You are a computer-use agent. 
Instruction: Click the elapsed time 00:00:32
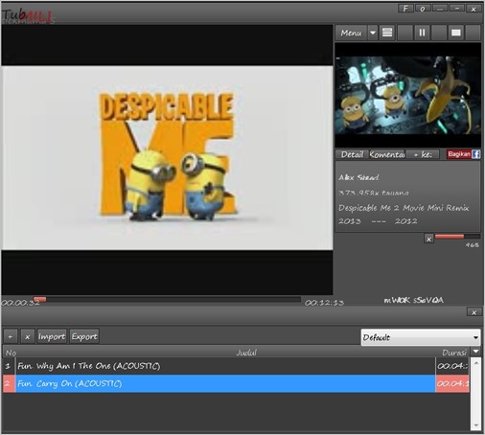21,303
